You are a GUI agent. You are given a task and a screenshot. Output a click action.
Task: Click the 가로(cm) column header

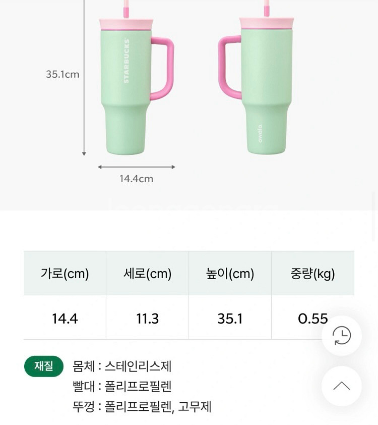click(65, 274)
